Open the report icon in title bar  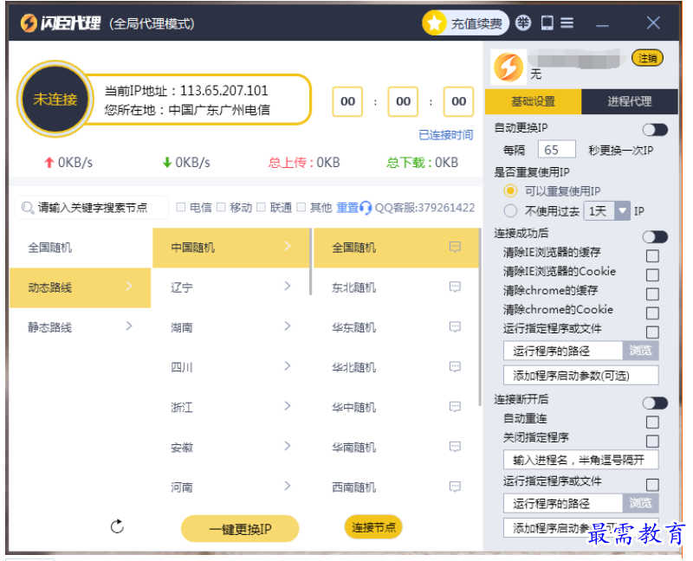click(x=523, y=23)
